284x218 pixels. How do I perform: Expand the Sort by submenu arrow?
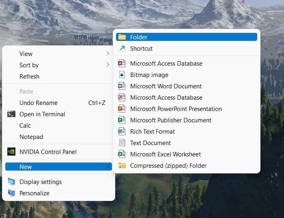point(108,65)
